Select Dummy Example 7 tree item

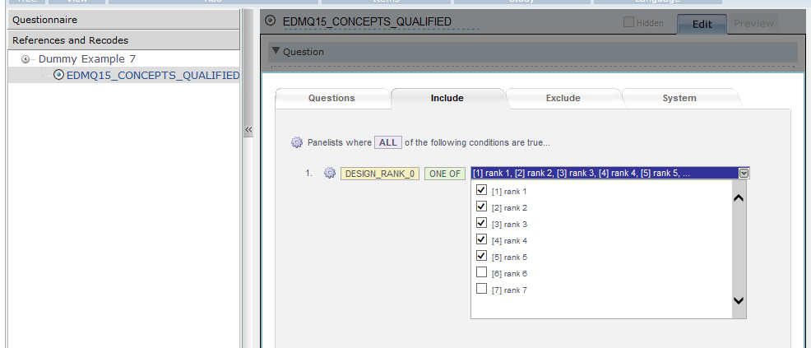pyautogui.click(x=87, y=59)
